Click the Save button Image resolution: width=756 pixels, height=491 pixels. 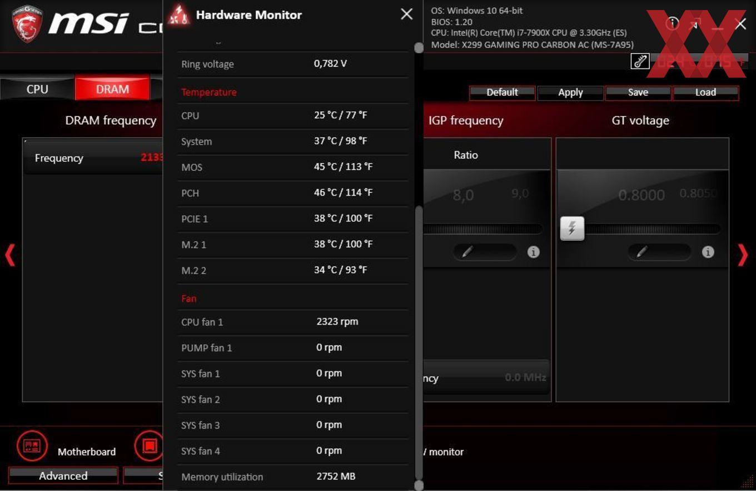638,92
